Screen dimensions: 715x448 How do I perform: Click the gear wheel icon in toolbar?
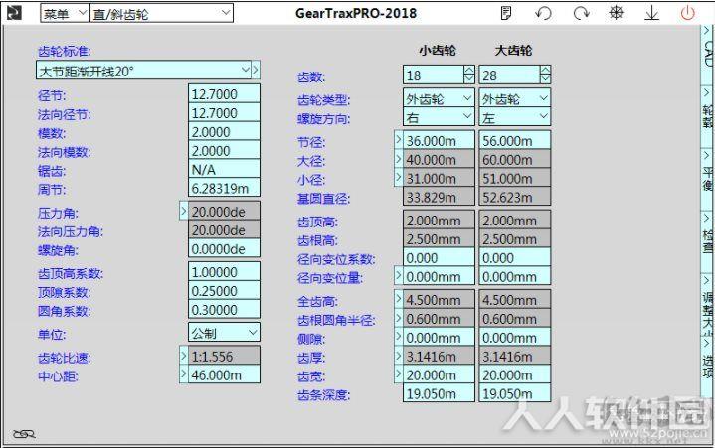click(x=616, y=13)
